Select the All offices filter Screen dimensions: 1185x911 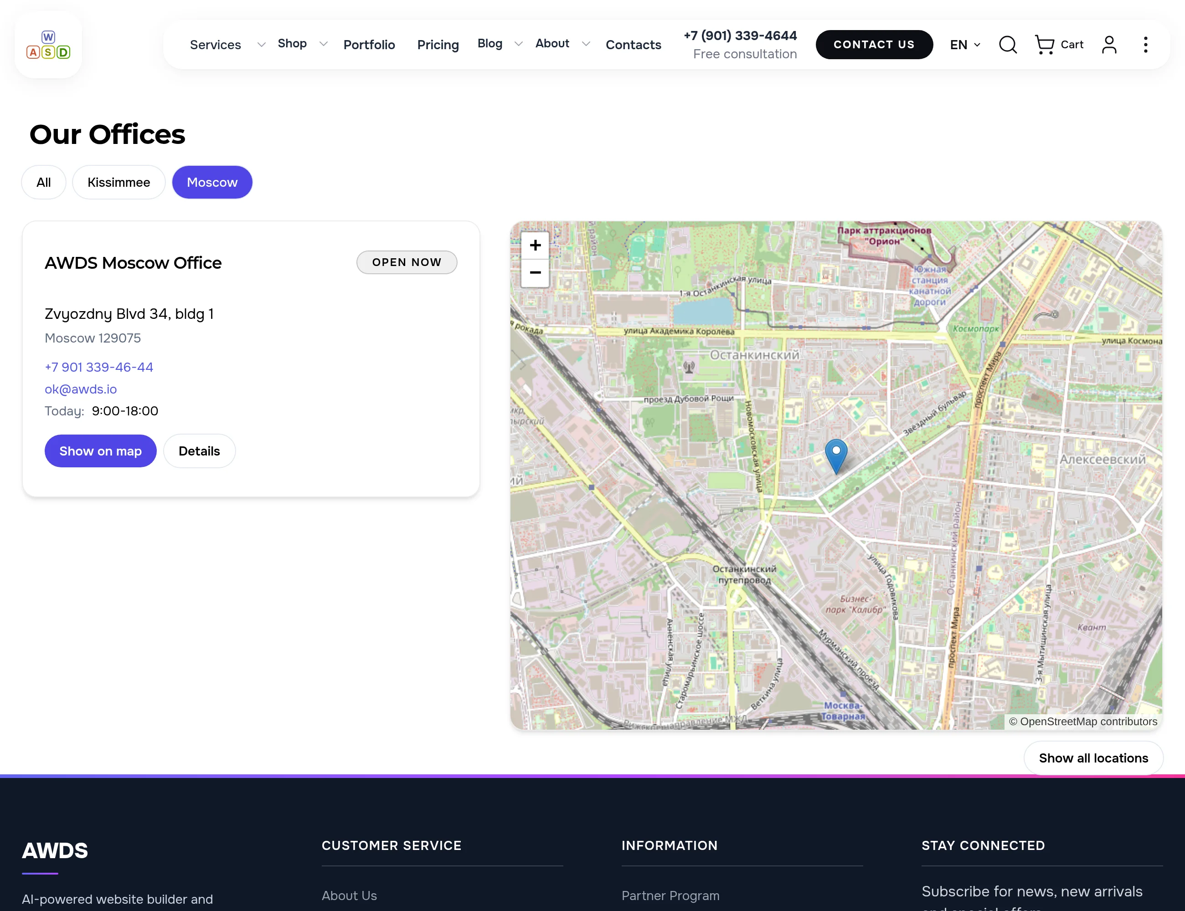tap(43, 182)
